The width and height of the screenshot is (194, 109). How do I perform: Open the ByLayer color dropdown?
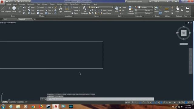[x=146, y=7]
